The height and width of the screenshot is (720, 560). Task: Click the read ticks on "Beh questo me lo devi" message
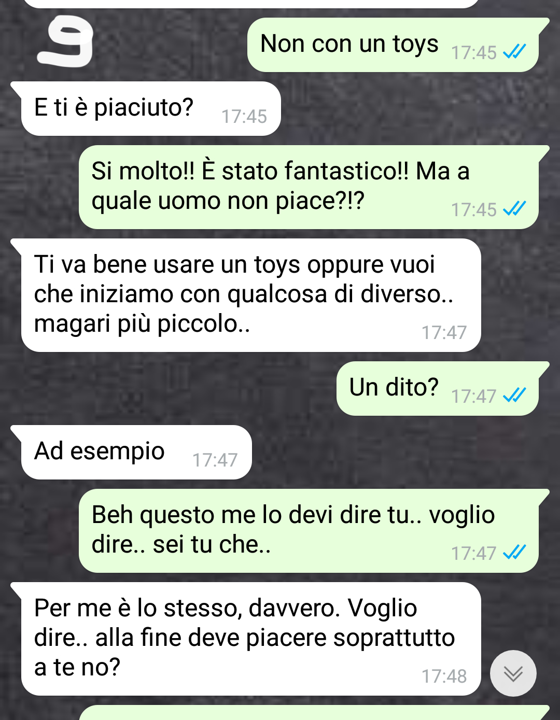pyautogui.click(x=514, y=552)
